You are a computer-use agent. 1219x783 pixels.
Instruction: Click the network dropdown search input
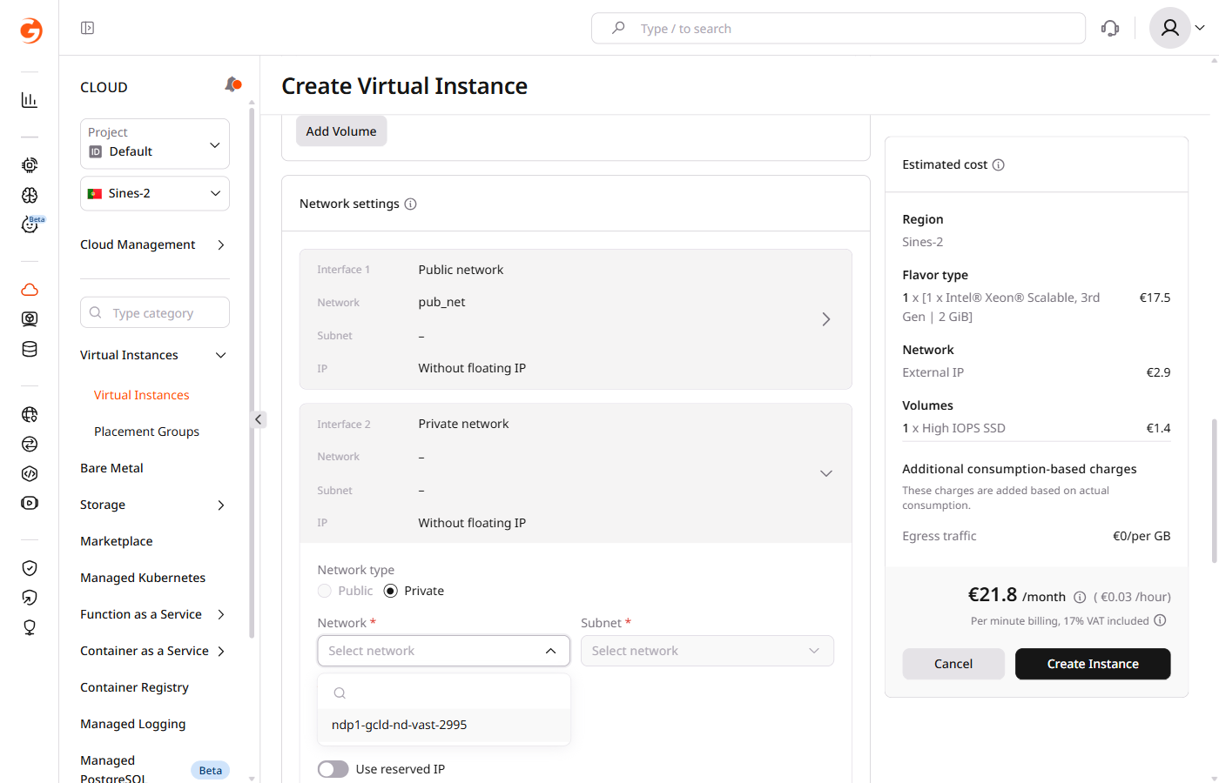click(x=444, y=693)
